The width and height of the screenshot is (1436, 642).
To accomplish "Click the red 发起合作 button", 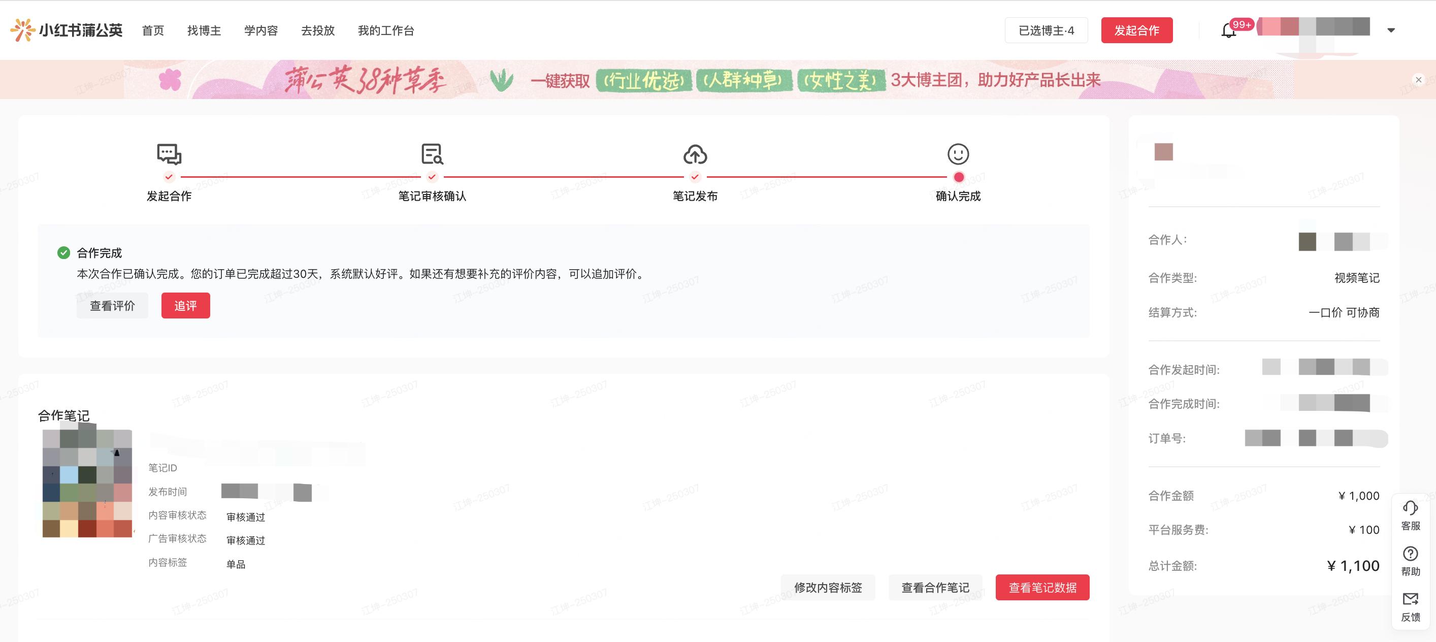I will [x=1136, y=30].
